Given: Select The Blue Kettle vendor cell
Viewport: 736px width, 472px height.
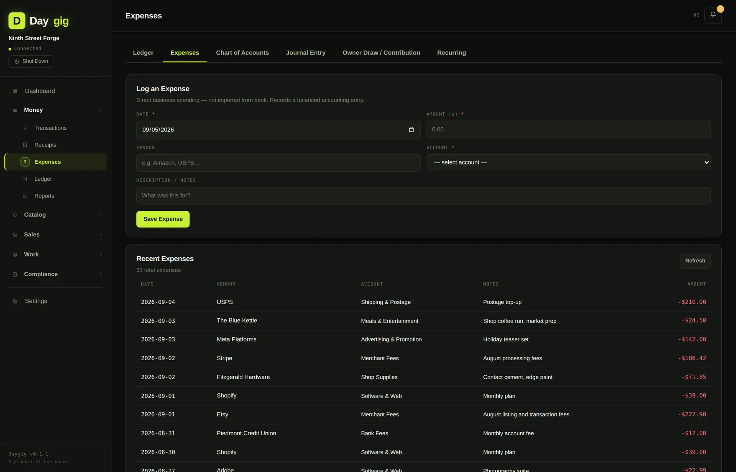Looking at the screenshot, I should 237,321.
